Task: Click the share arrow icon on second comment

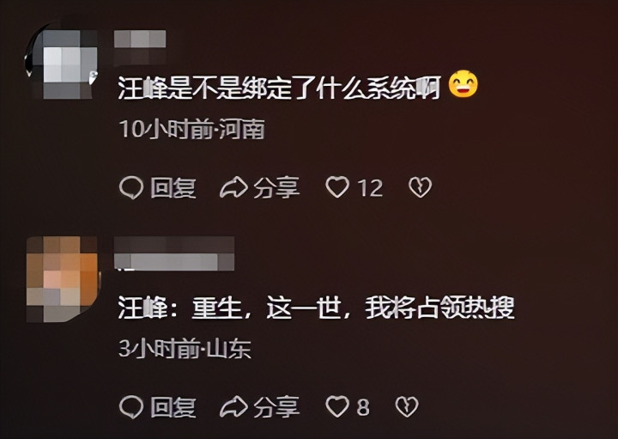Action: click(233, 406)
